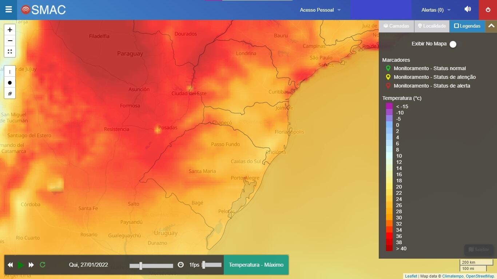Click the Monitoramento - Status de atenção label
497x279 pixels.
(x=435, y=77)
